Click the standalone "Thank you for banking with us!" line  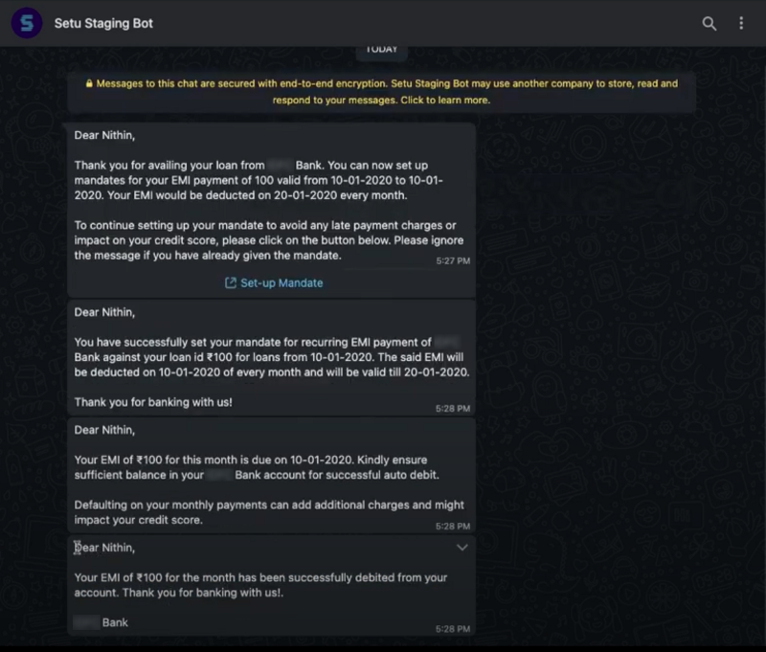click(153, 402)
